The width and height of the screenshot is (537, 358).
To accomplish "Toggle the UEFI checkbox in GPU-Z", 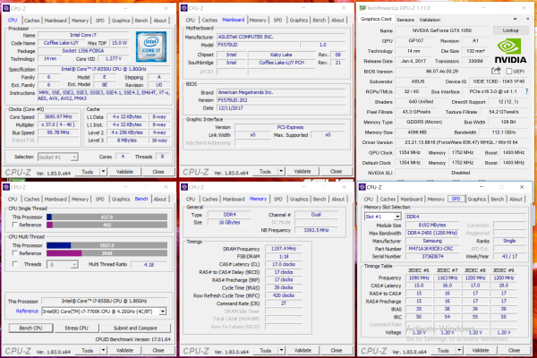I will pos(509,72).
